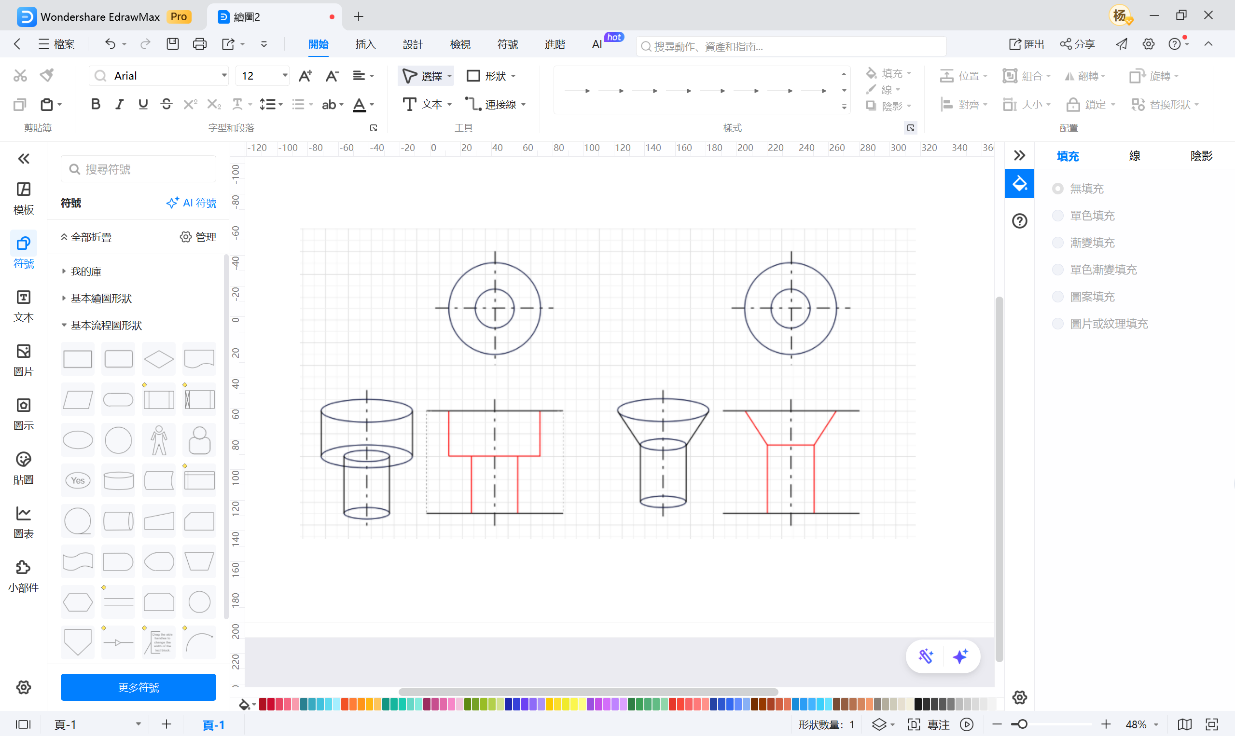Screen dimensions: 1235x736
Task: Expand the 基本繪圖形狀 library section
Action: pyautogui.click(x=101, y=298)
